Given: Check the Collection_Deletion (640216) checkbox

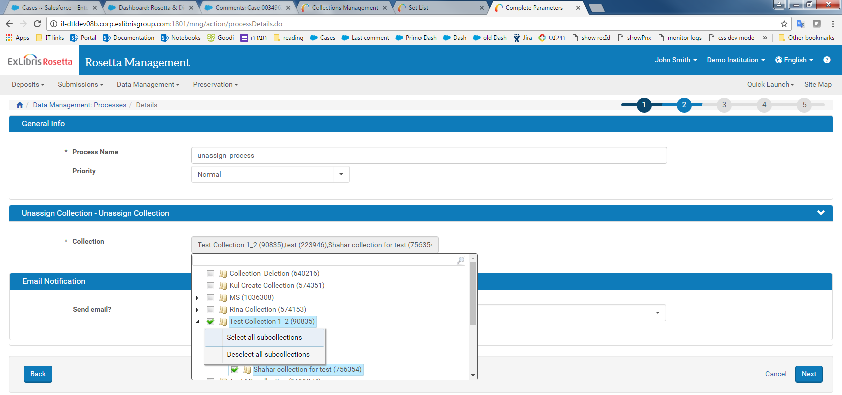Looking at the screenshot, I should pos(210,274).
